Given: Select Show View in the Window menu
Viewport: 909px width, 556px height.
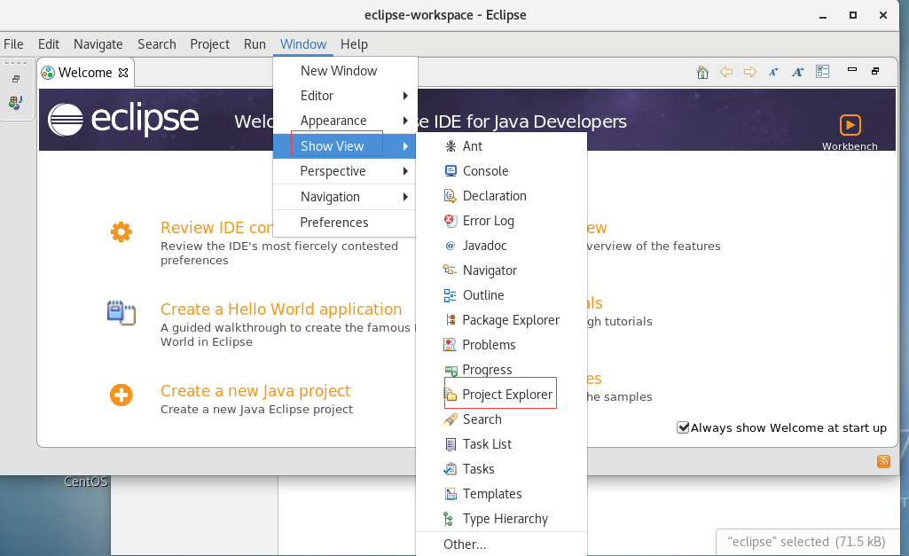Looking at the screenshot, I should point(346,146).
